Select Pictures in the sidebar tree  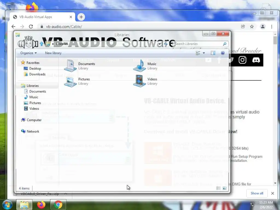coord(35,103)
